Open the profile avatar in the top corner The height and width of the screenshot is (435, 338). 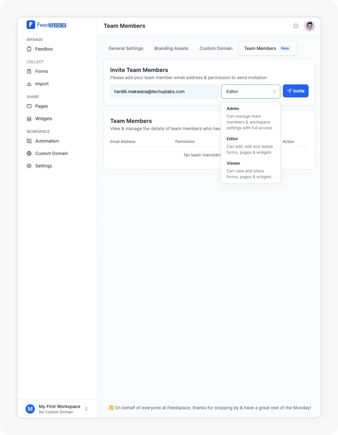[x=310, y=25]
